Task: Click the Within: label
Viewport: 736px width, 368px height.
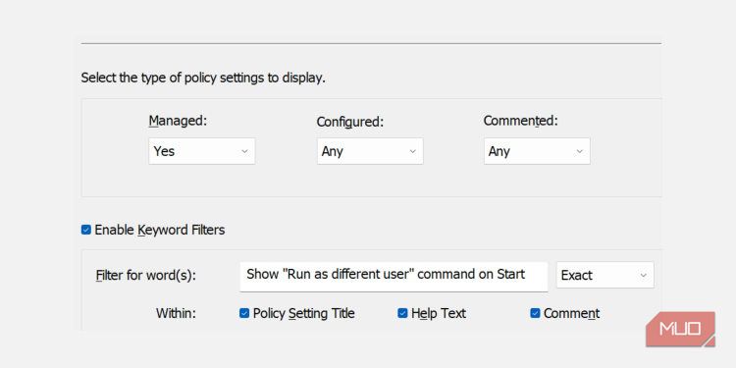Action: tap(176, 313)
